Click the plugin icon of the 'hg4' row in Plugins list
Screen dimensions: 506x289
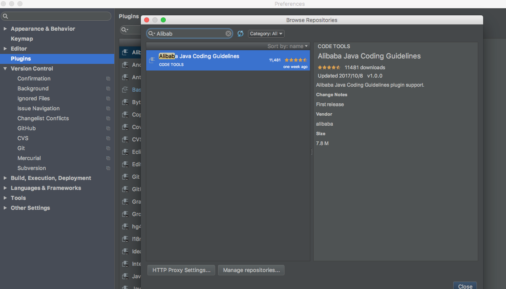(125, 226)
